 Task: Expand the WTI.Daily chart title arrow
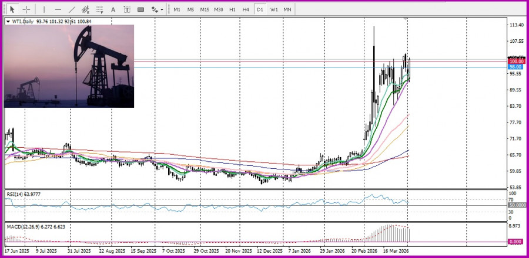pyautogui.click(x=8, y=22)
